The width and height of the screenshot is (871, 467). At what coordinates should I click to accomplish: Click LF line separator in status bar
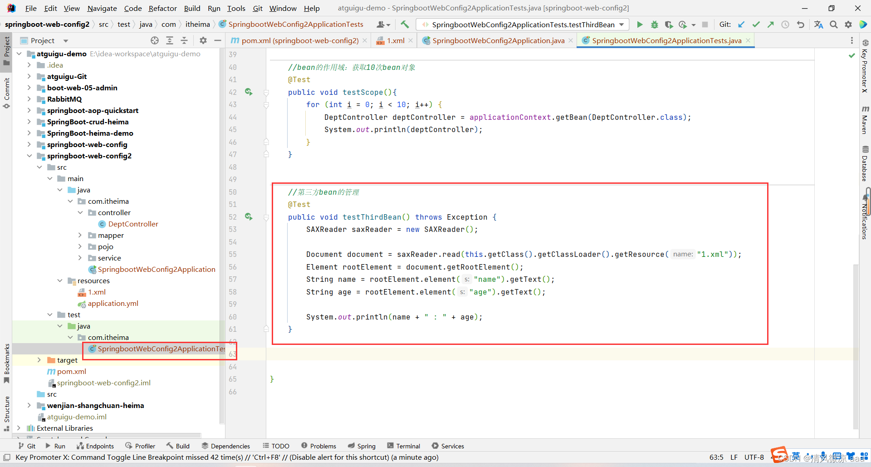(734, 457)
